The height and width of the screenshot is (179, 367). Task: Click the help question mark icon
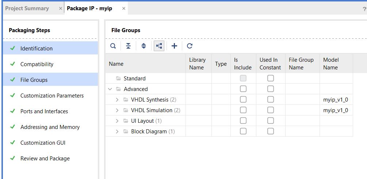click(364, 9)
